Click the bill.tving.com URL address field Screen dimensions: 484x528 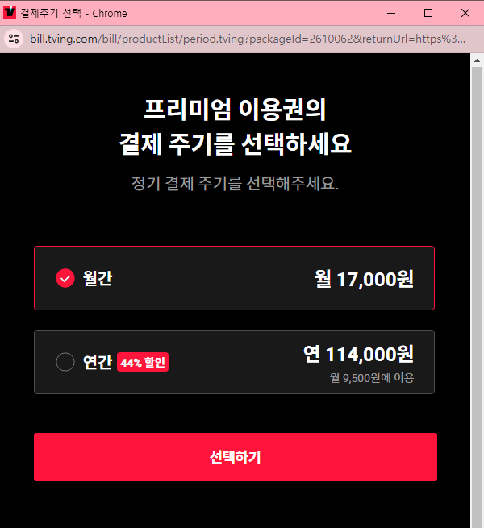(x=248, y=39)
